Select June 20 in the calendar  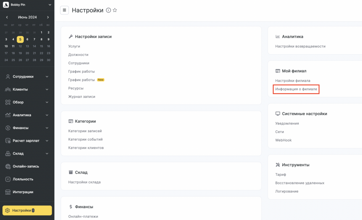pos(27,53)
